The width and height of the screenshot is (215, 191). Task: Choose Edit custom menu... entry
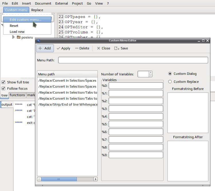[27, 20]
